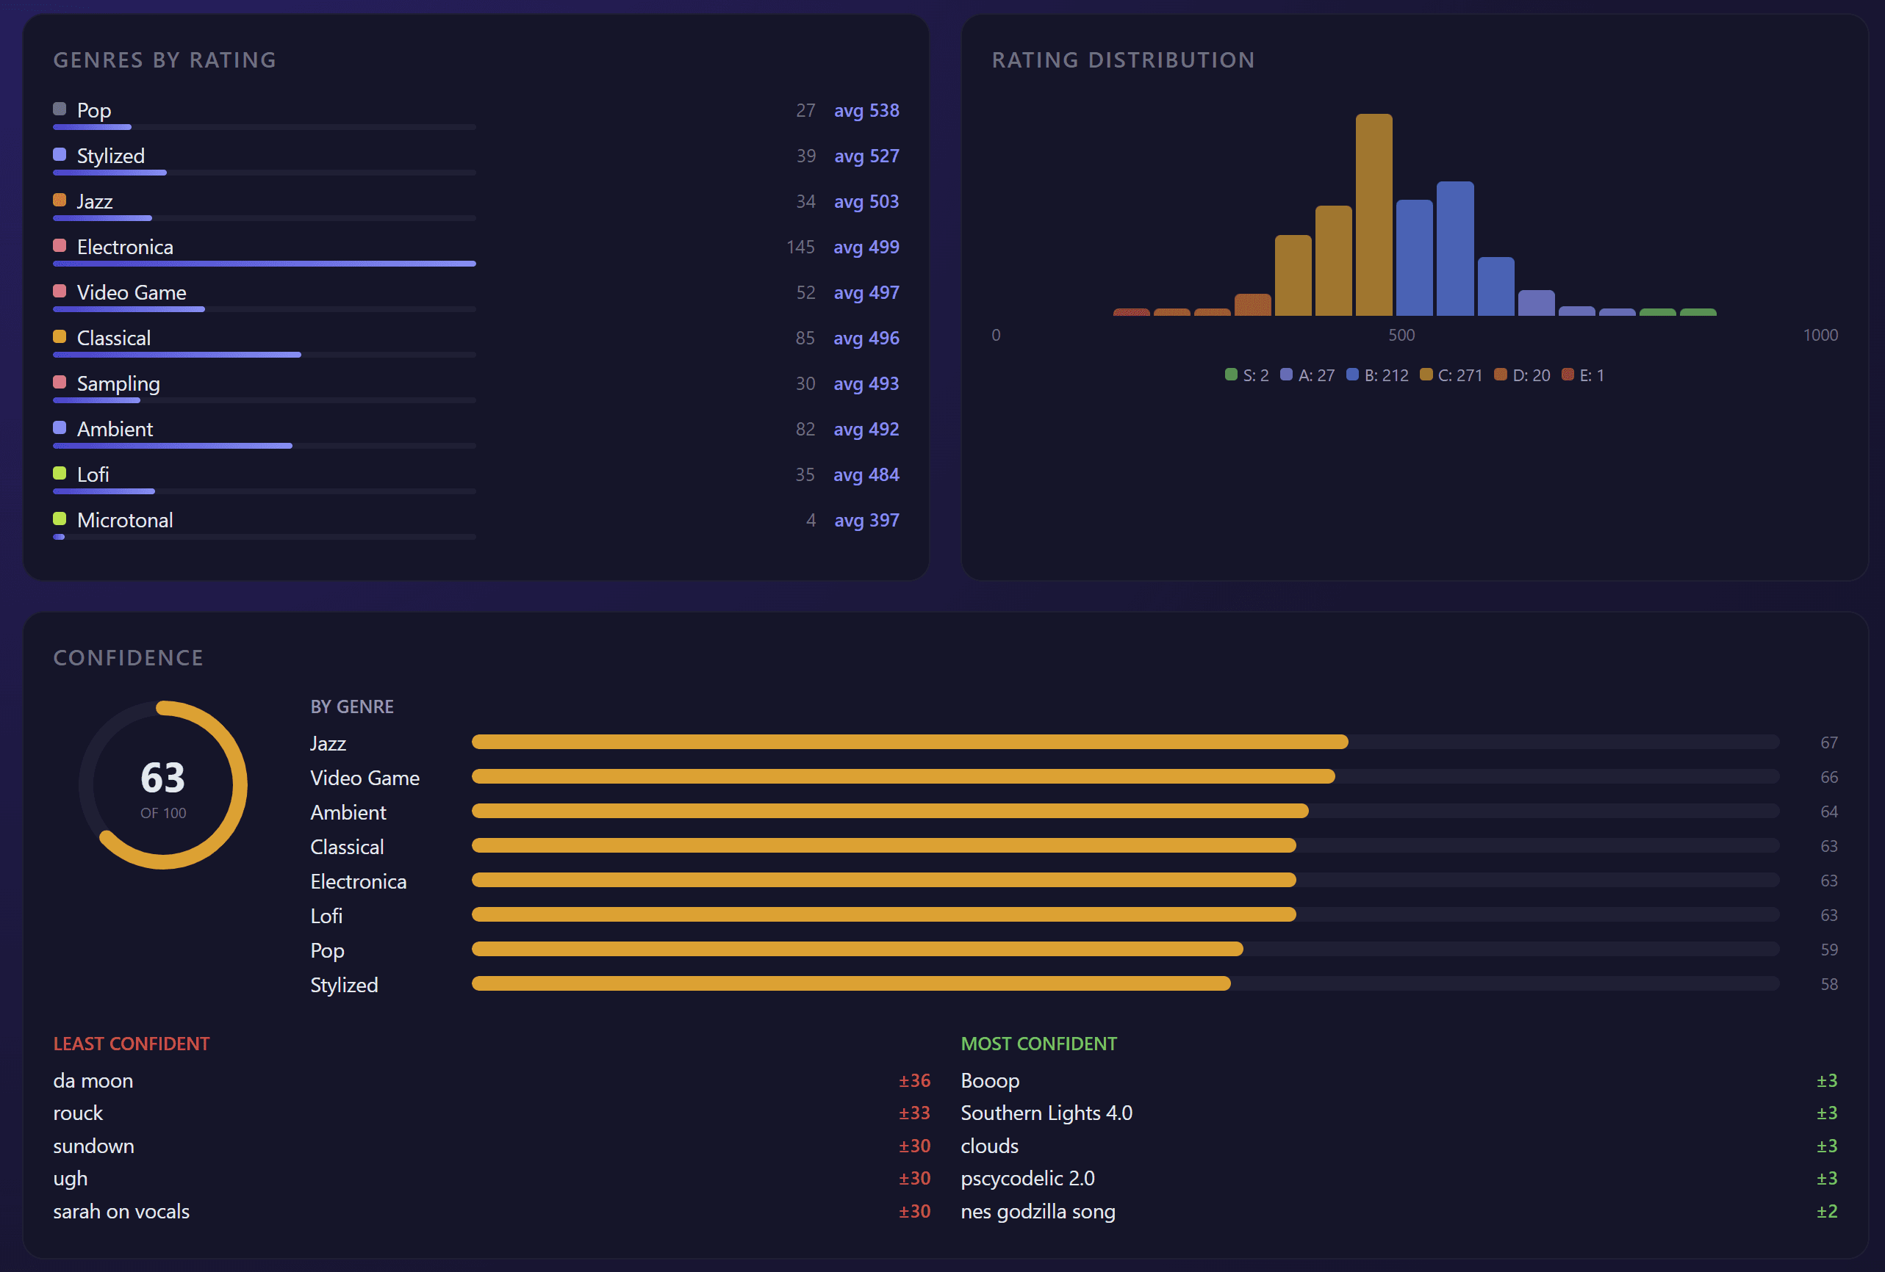Collapse the RATING DISTRIBUTION panel
The image size is (1885, 1272).
coord(1124,59)
